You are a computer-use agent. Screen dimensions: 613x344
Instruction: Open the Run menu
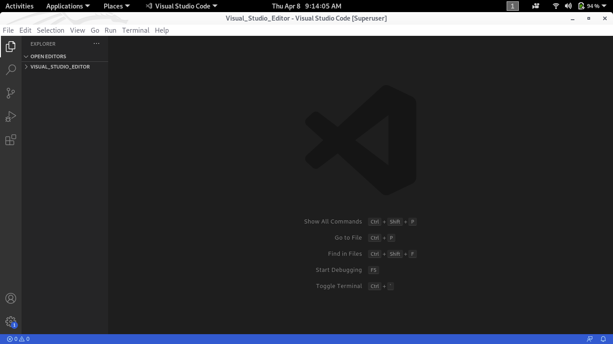click(110, 30)
